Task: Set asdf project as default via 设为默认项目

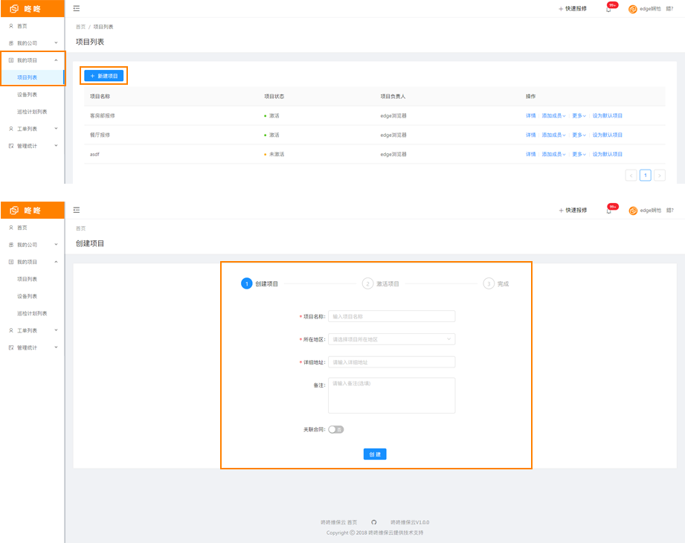Action: point(608,154)
